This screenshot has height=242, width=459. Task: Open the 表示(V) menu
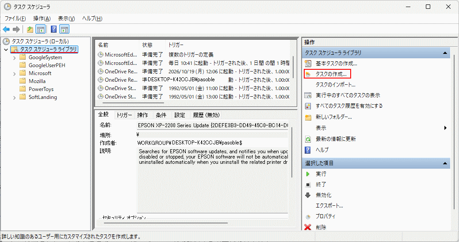tap(66, 19)
